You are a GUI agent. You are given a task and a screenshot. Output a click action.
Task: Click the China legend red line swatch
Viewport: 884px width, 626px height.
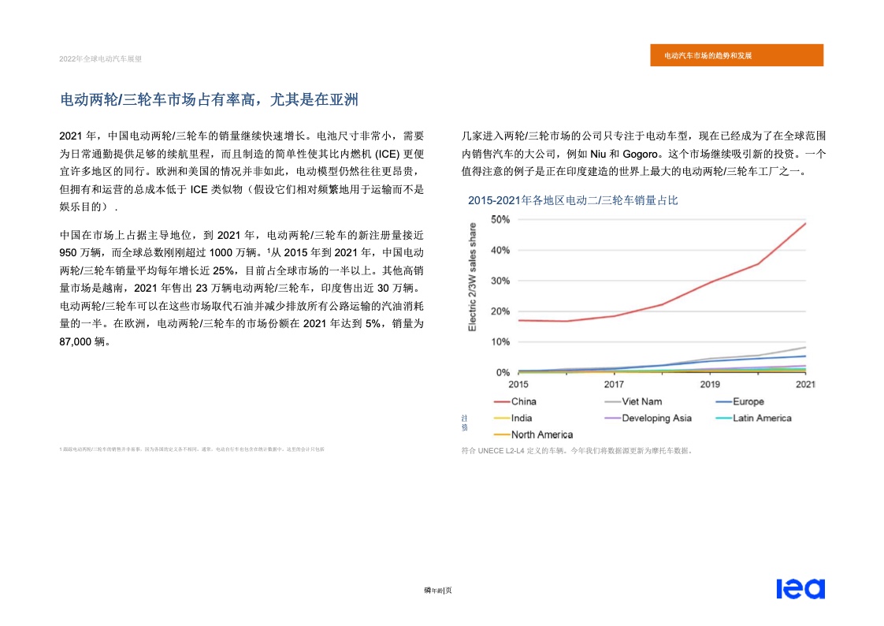pyautogui.click(x=501, y=402)
